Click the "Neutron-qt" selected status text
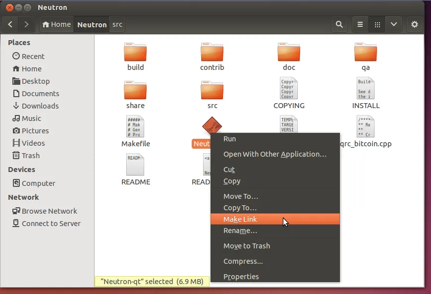This screenshot has width=431, height=294. (x=152, y=282)
